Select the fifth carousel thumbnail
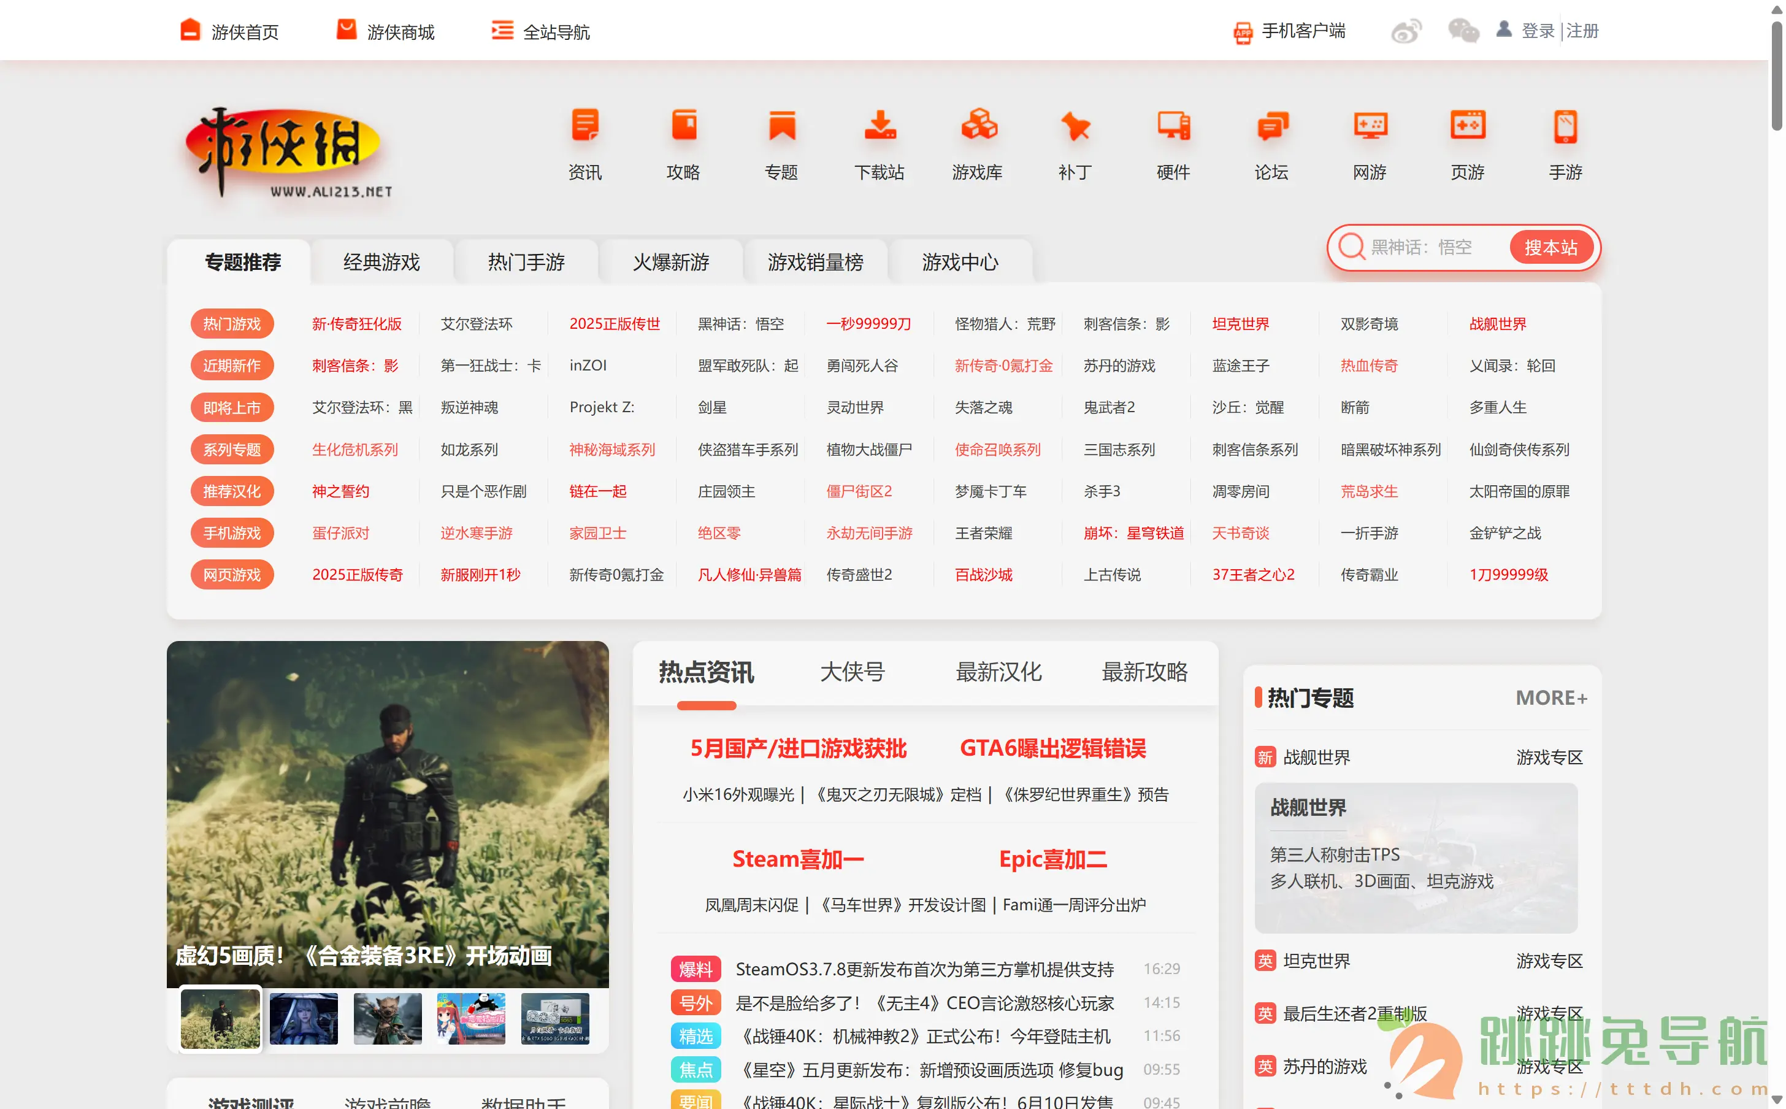This screenshot has width=1786, height=1109. click(555, 1018)
